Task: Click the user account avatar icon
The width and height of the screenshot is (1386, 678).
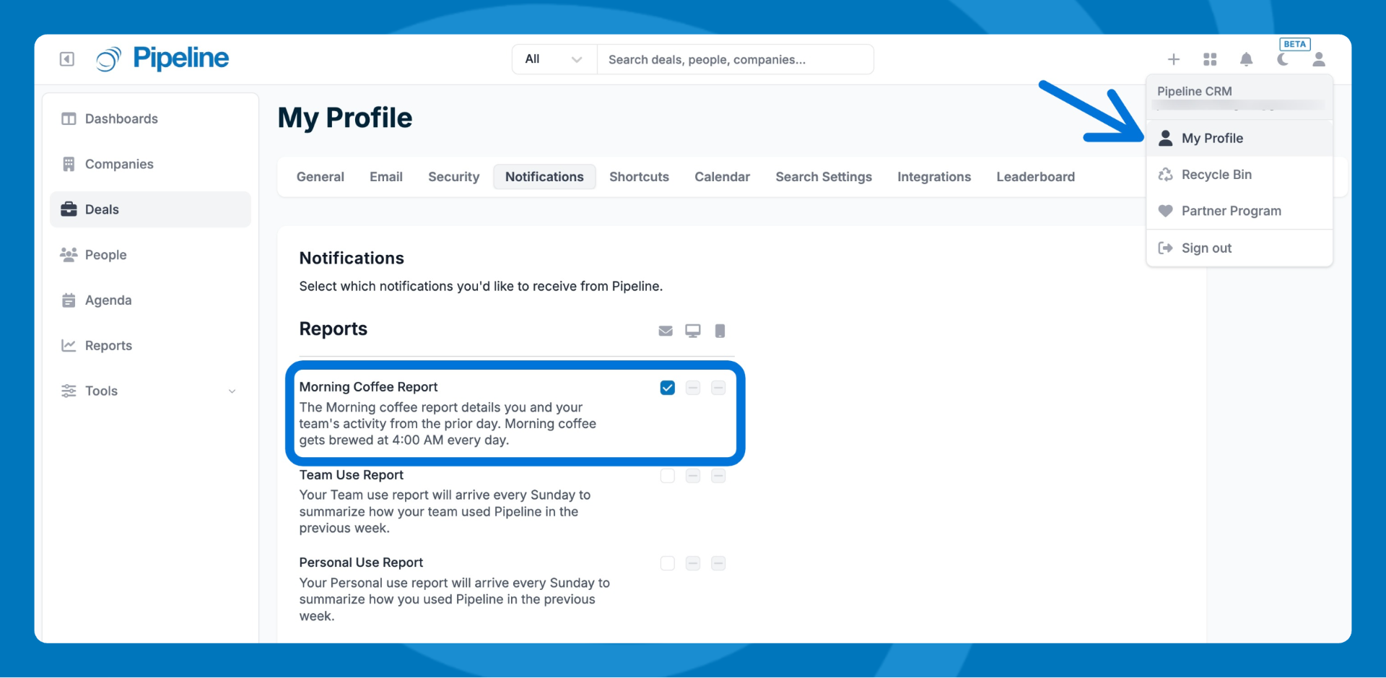Action: [1319, 59]
